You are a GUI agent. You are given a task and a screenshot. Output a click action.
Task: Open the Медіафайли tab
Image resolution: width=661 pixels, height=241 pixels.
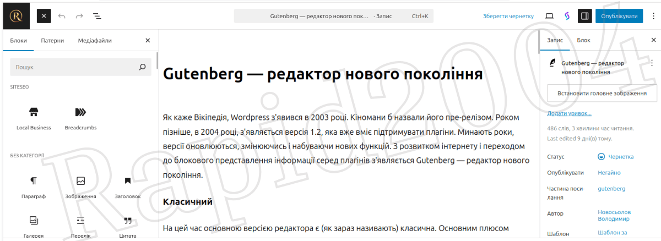[x=95, y=41]
